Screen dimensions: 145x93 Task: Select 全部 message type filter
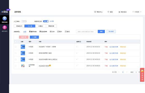(x=25, y=32)
